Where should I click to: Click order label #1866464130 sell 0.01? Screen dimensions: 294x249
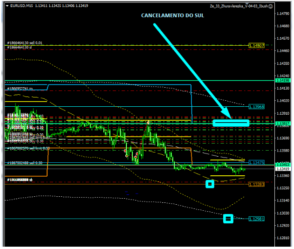point(25,43)
